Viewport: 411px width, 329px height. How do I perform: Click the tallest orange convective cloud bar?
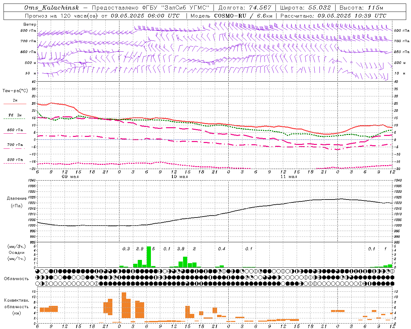point(124,305)
